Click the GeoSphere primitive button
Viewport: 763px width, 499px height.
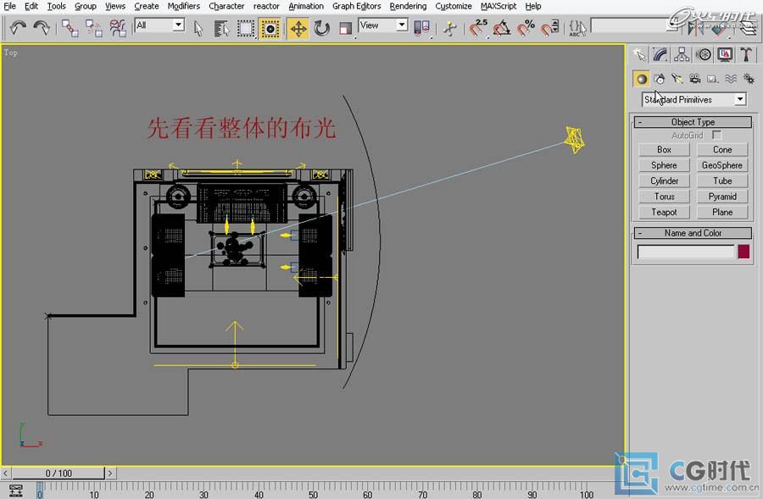click(x=722, y=165)
